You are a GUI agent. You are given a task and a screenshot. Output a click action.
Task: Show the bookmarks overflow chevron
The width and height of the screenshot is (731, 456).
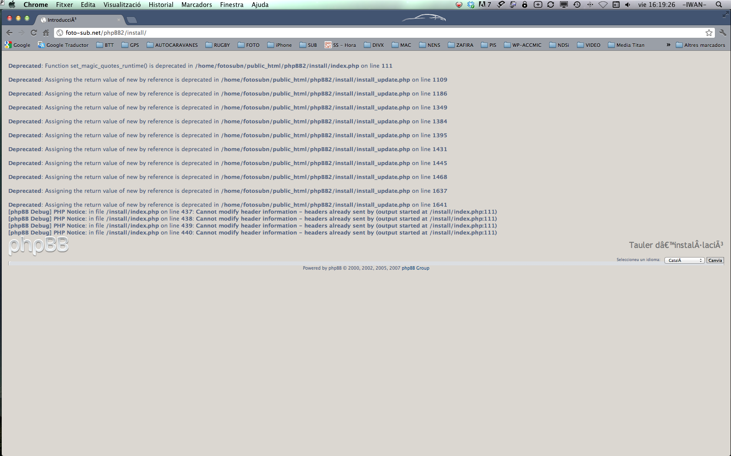click(x=668, y=45)
